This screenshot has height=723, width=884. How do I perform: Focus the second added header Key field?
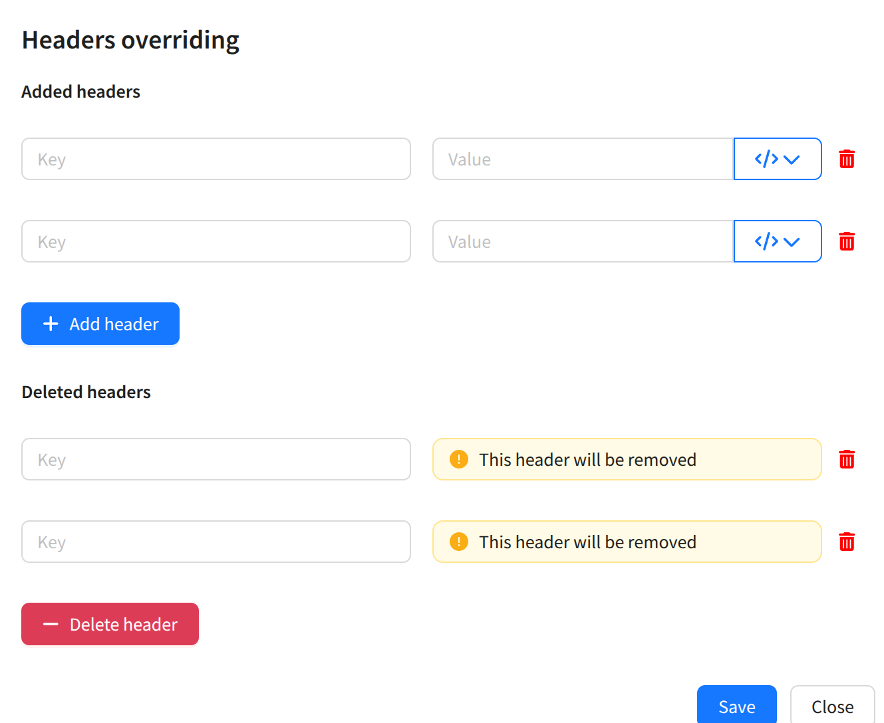click(x=216, y=241)
